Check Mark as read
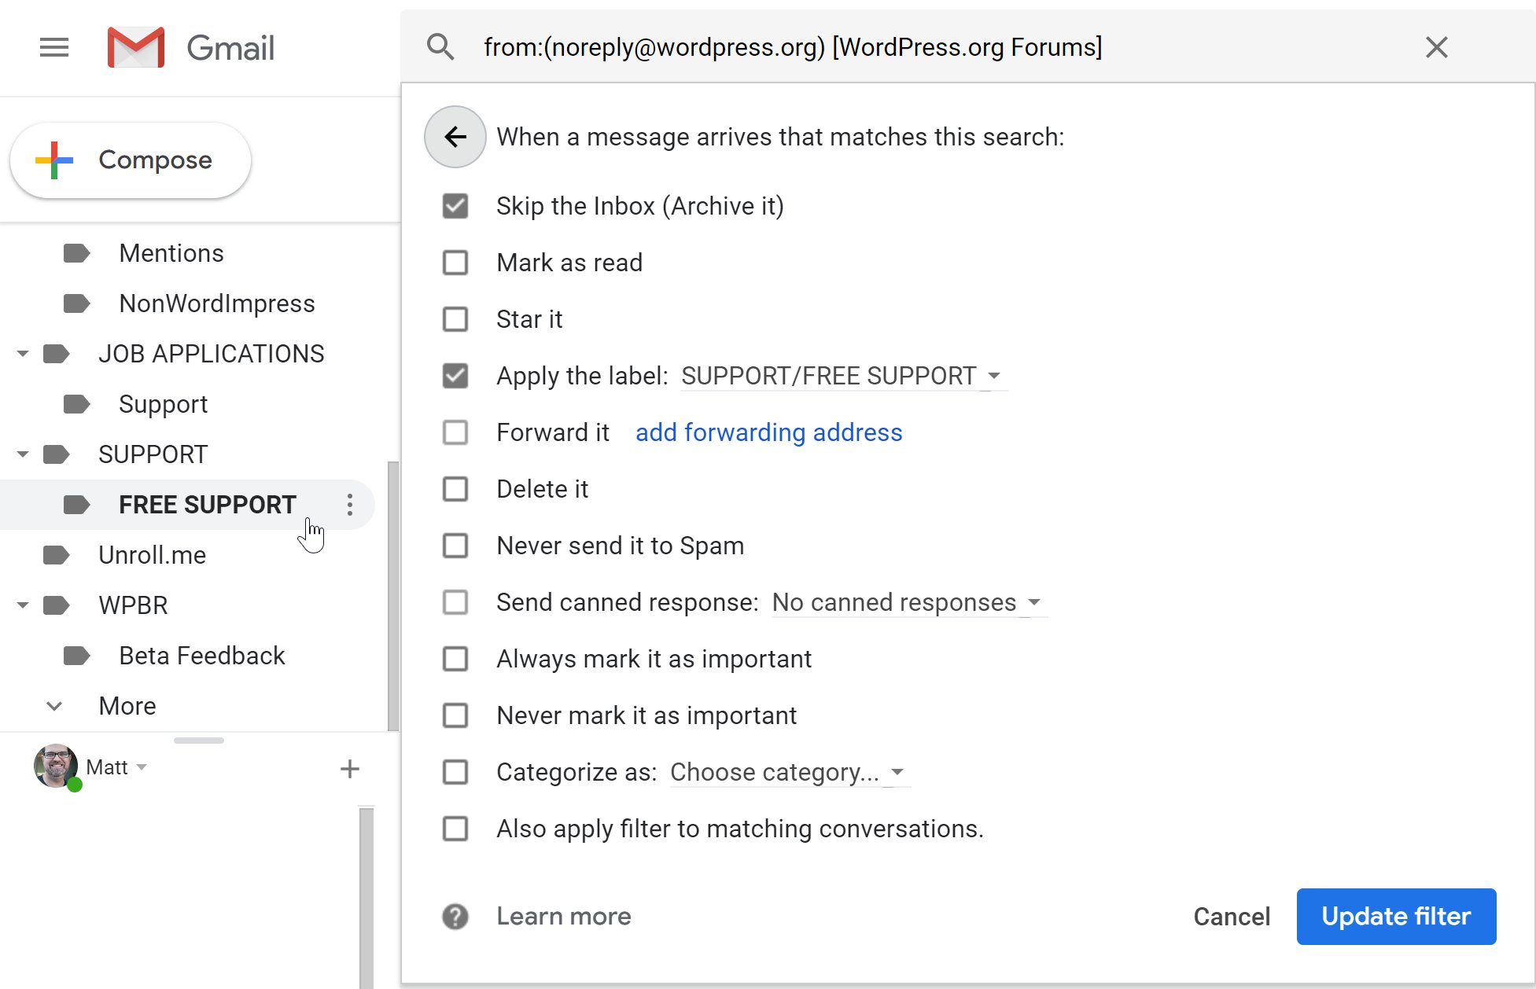 (455, 263)
